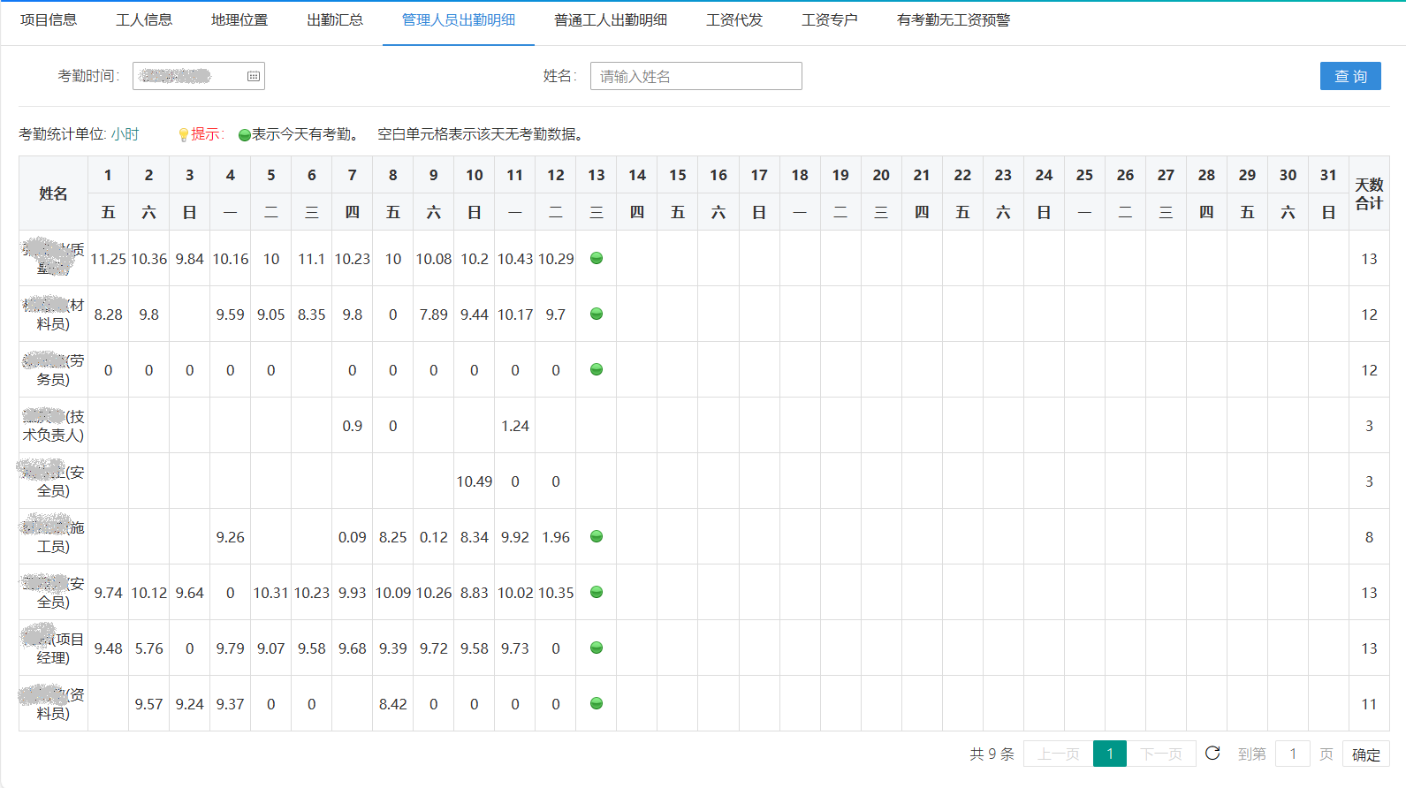Click the cell value 9.84
The height and width of the screenshot is (788, 1406).
click(189, 259)
